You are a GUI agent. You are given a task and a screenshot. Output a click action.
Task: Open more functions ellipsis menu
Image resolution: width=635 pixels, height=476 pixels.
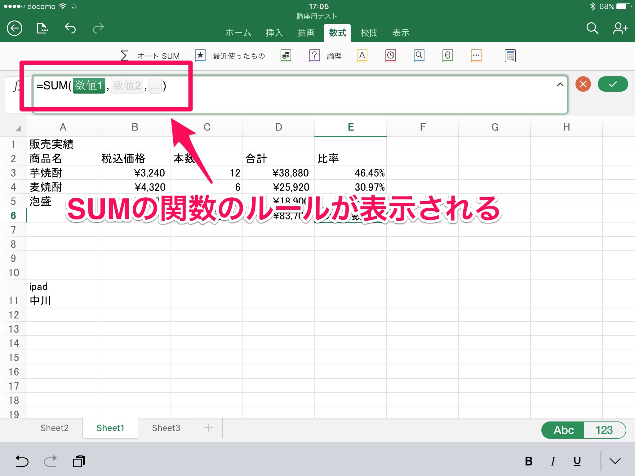click(476, 56)
